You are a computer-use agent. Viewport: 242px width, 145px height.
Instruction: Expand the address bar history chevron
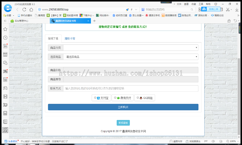click(136, 10)
